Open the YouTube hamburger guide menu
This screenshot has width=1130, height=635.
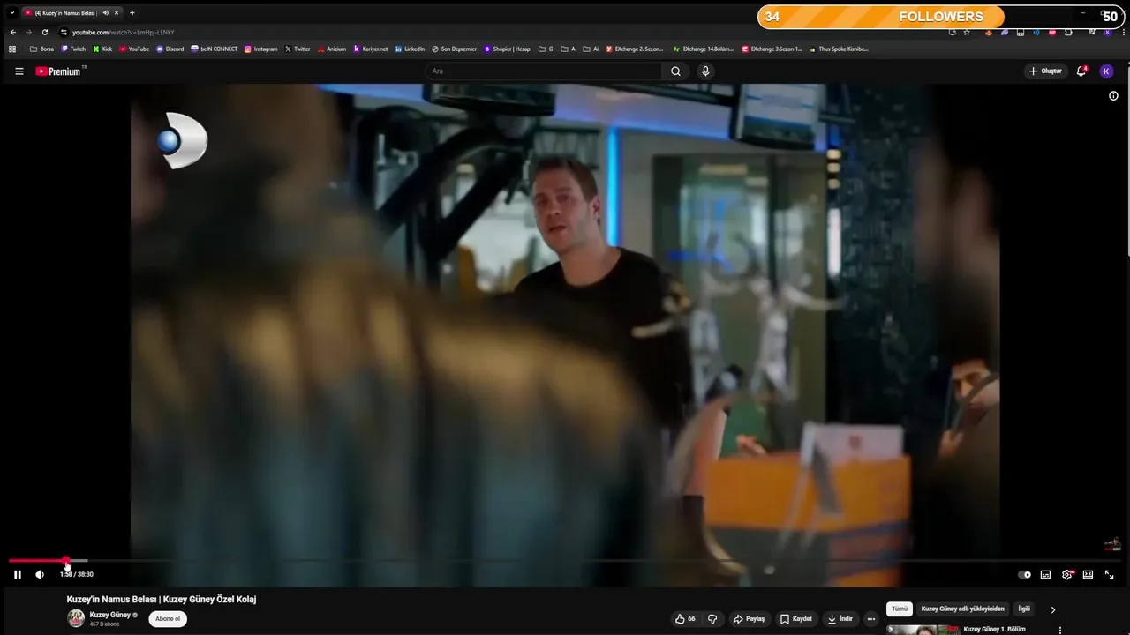click(19, 71)
